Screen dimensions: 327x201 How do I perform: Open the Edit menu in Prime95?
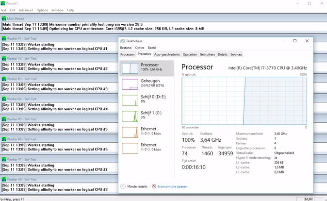[12, 10]
